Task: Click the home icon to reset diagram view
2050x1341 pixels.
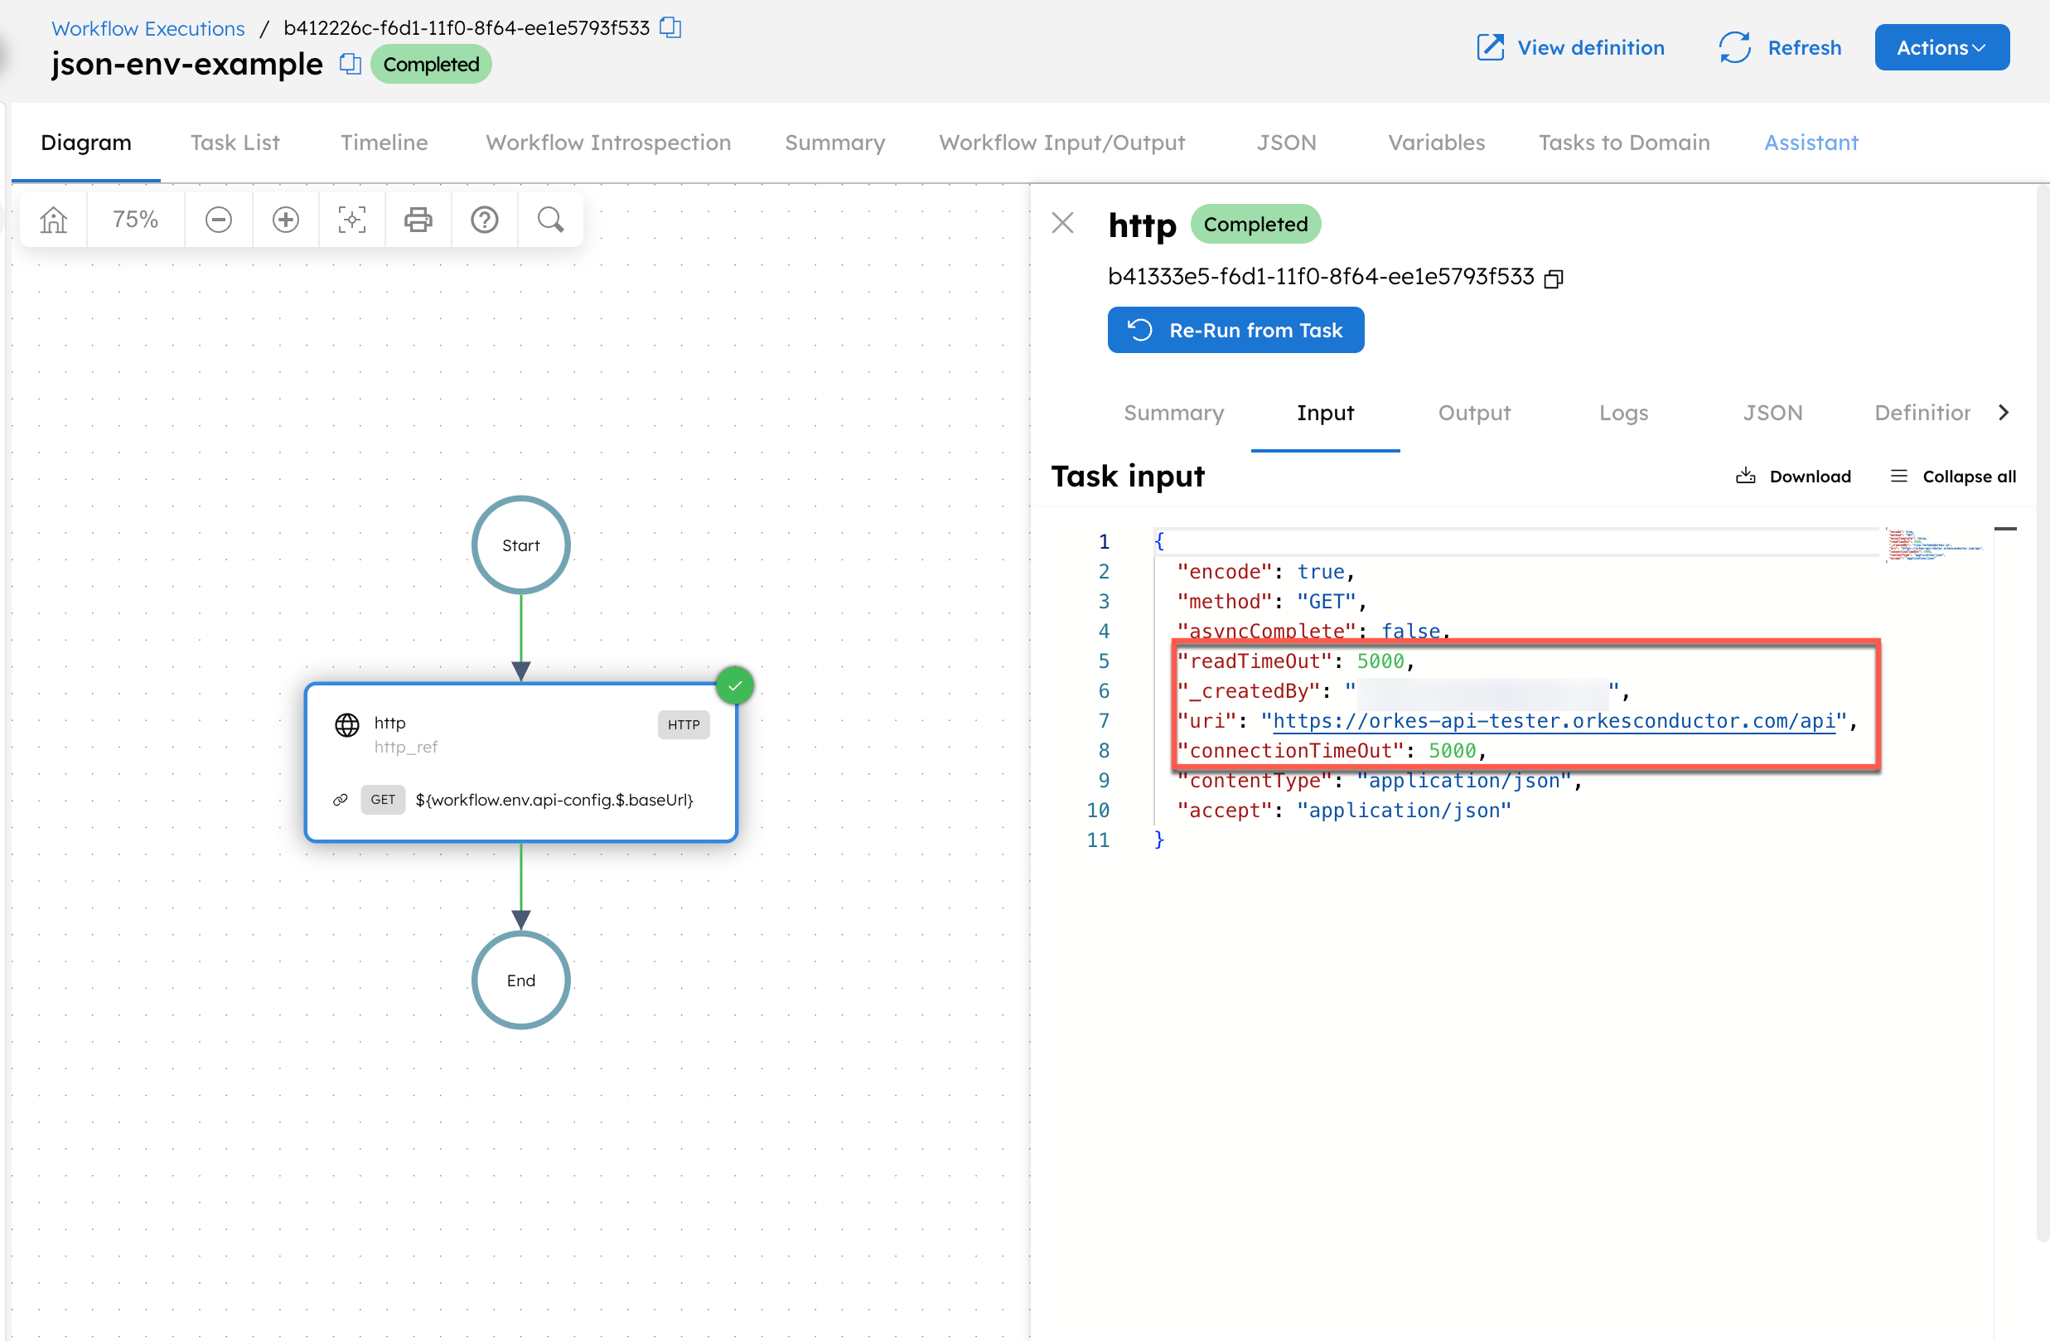Action: pyautogui.click(x=51, y=220)
